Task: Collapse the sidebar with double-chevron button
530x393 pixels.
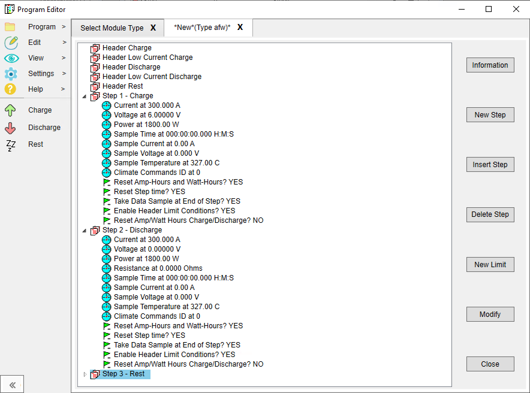Action: pos(13,384)
